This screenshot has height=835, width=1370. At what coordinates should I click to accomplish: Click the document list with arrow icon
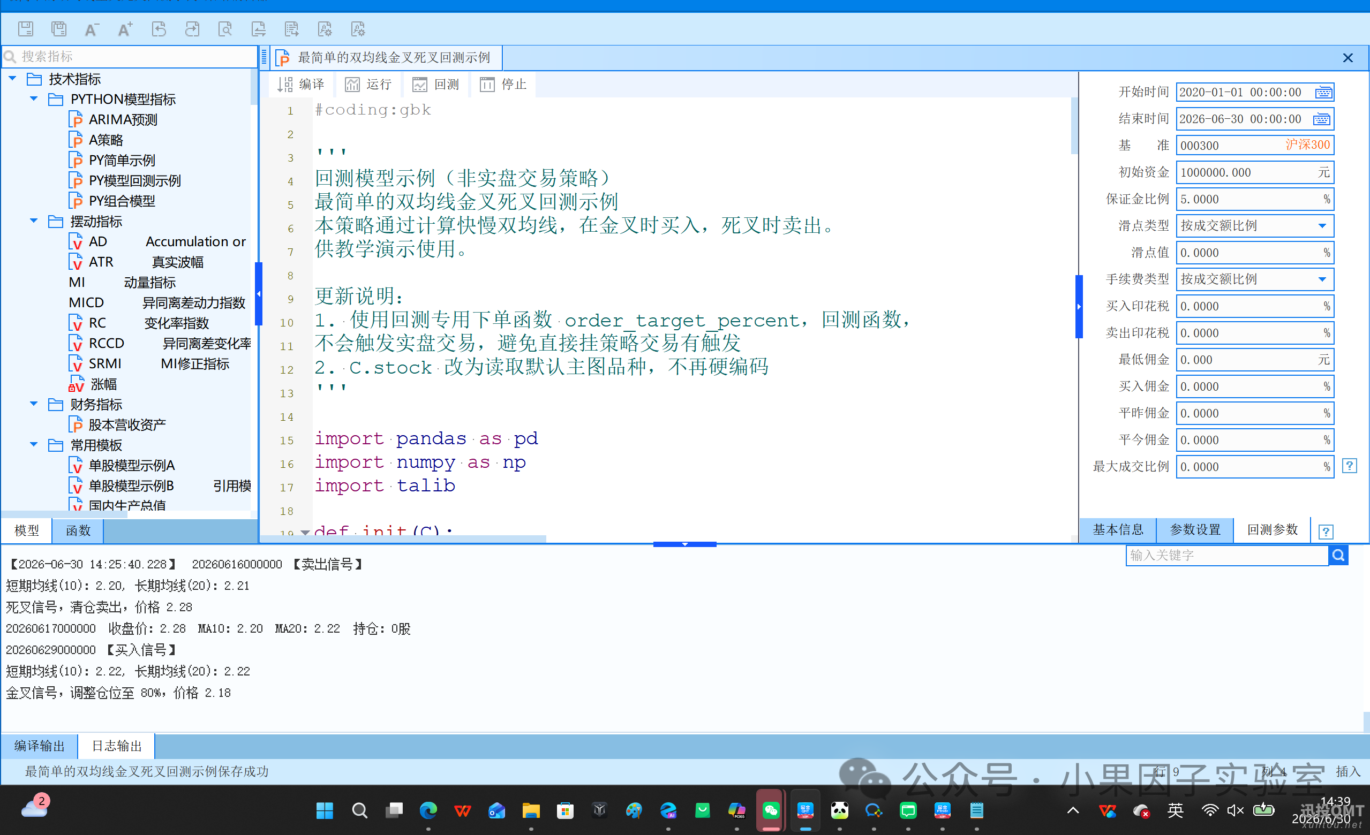coord(291,29)
